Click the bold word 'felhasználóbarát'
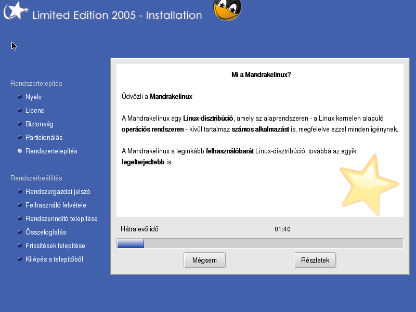This screenshot has width=416, height=312. coord(230,151)
